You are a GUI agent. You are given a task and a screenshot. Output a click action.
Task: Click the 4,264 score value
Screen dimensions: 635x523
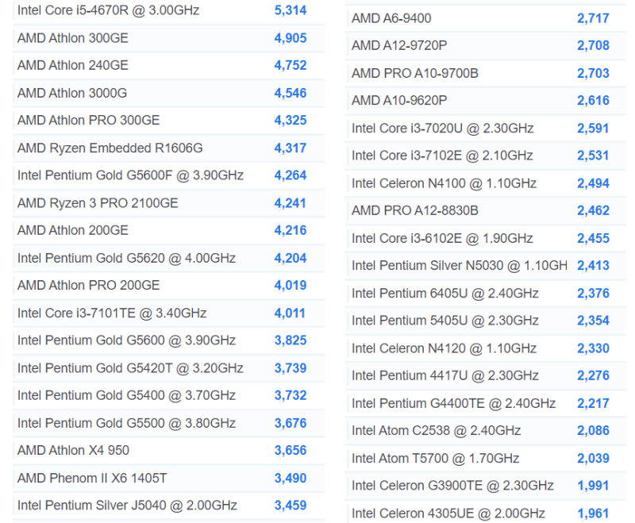point(291,175)
